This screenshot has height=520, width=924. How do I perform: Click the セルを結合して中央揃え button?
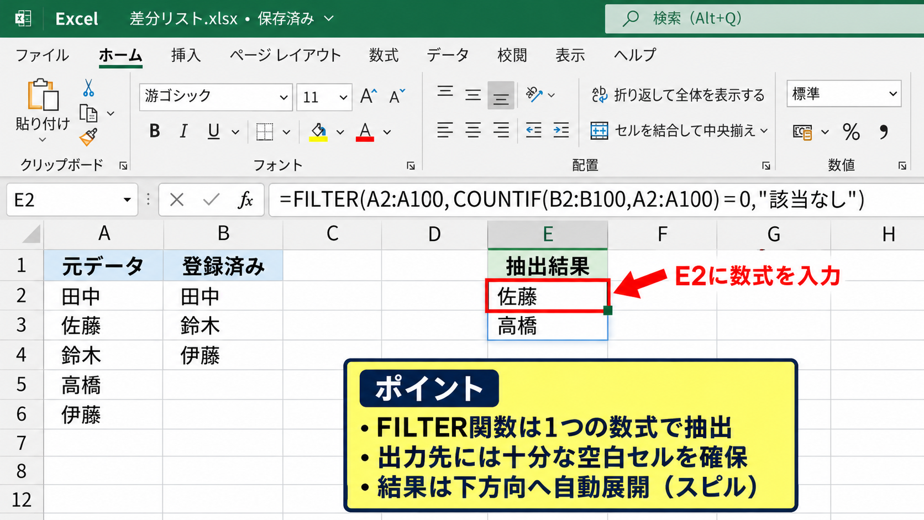(x=673, y=131)
